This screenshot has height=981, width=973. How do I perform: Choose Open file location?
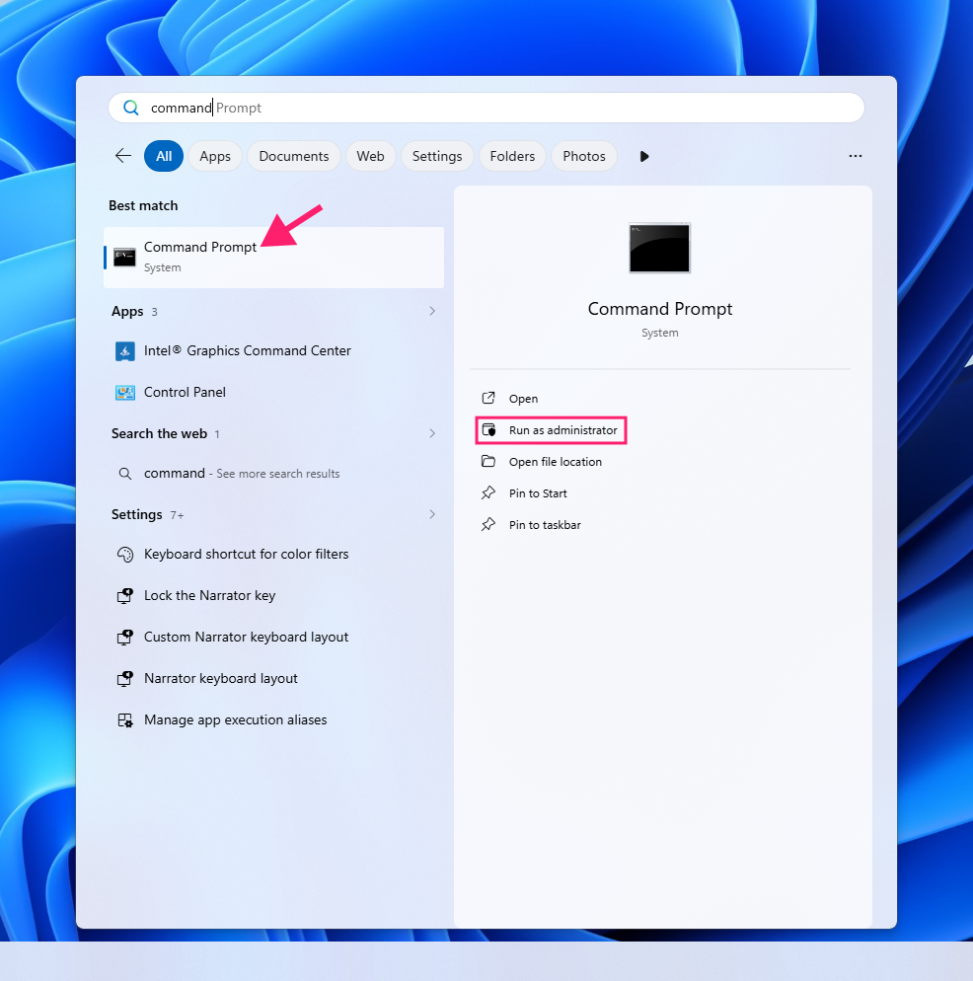tap(555, 462)
